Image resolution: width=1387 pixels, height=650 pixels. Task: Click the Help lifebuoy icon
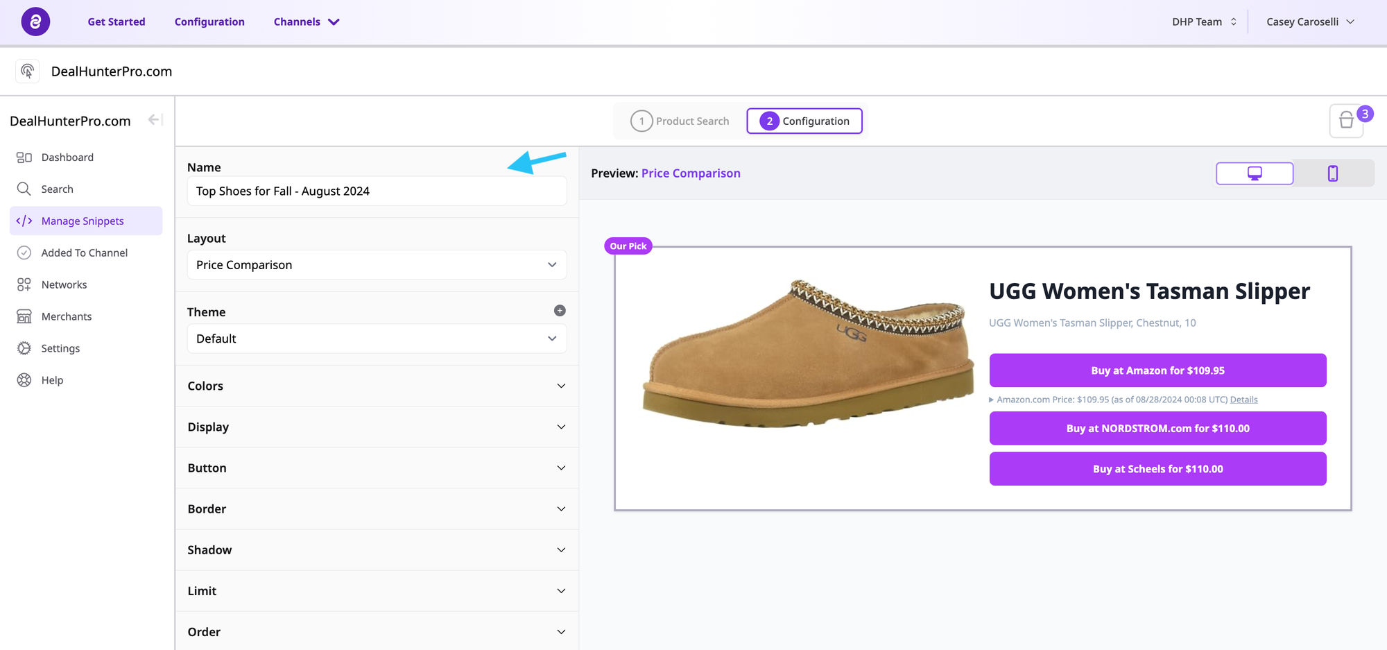coord(24,380)
